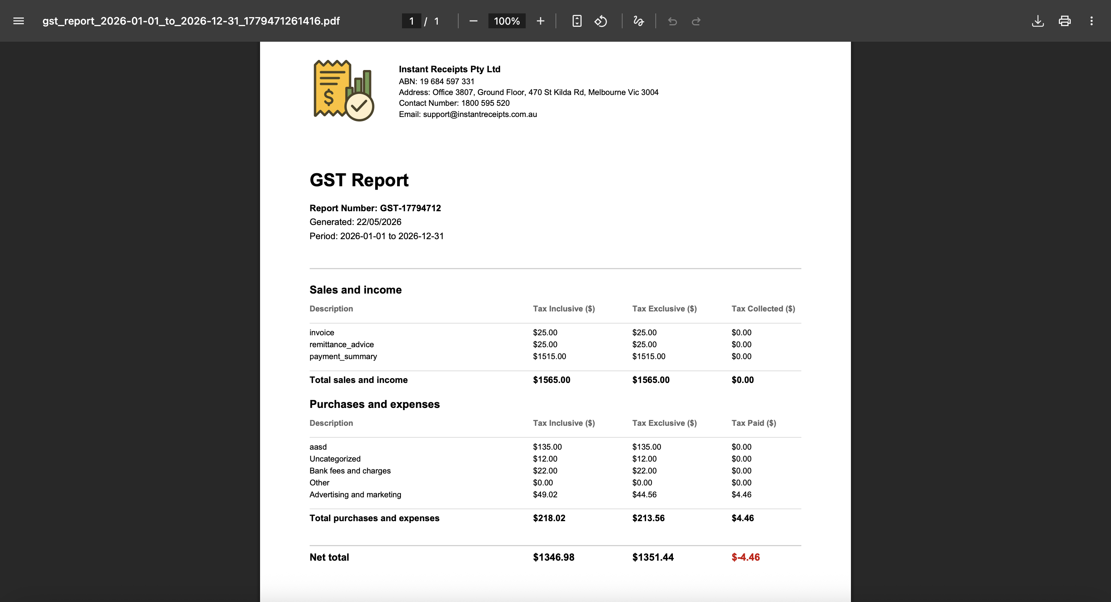Select Net total $1351.44 value
Viewport: 1111px width, 602px height.
click(x=653, y=557)
